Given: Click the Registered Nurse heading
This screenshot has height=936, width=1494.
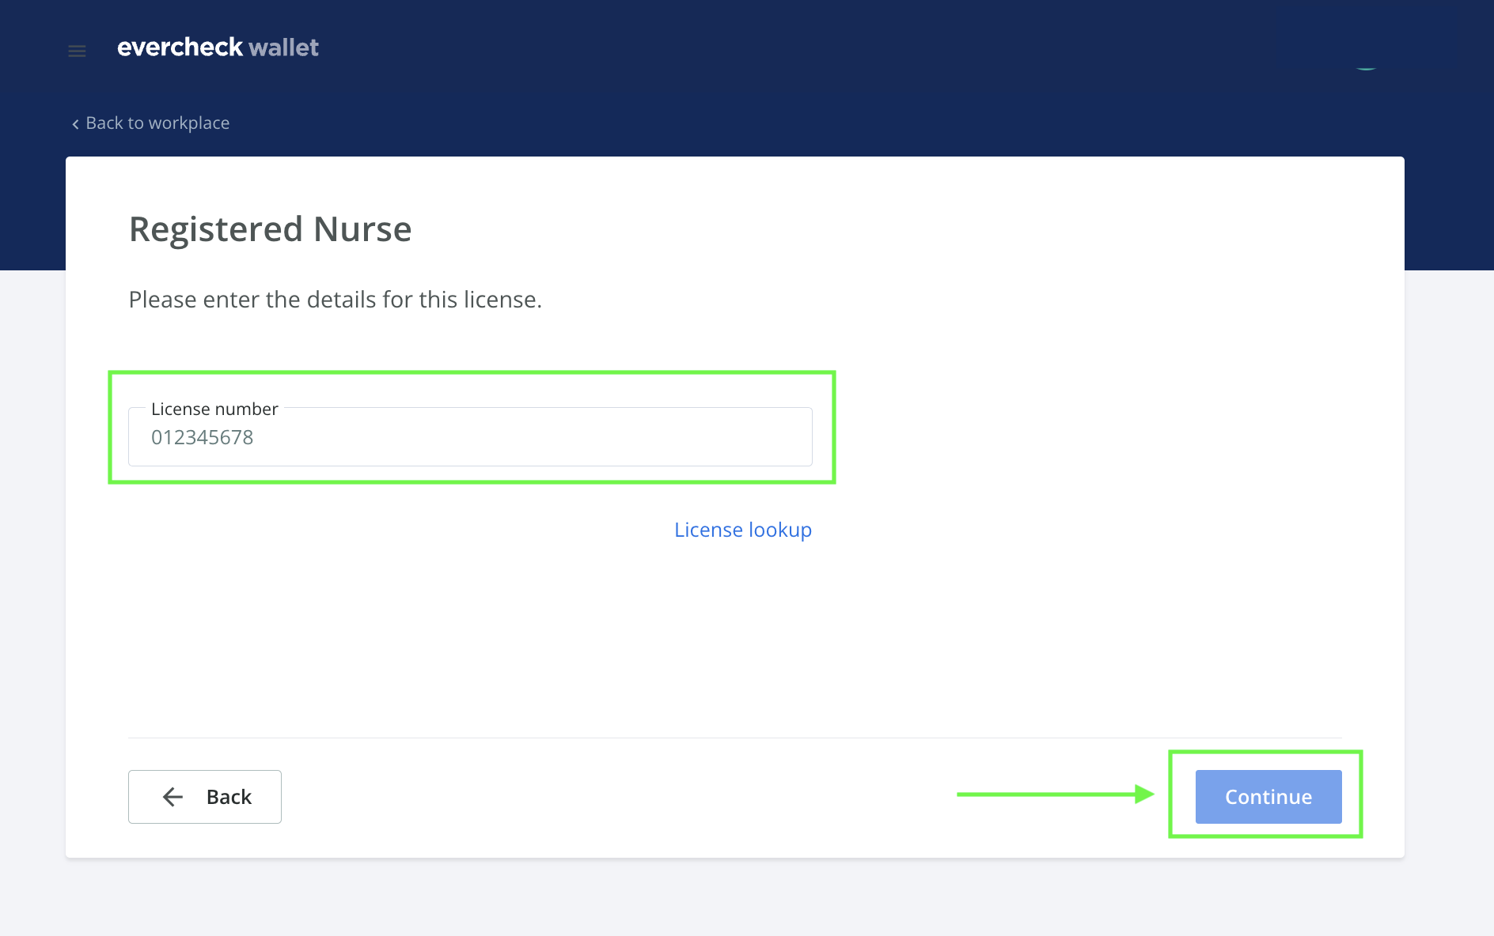Looking at the screenshot, I should (x=271, y=229).
